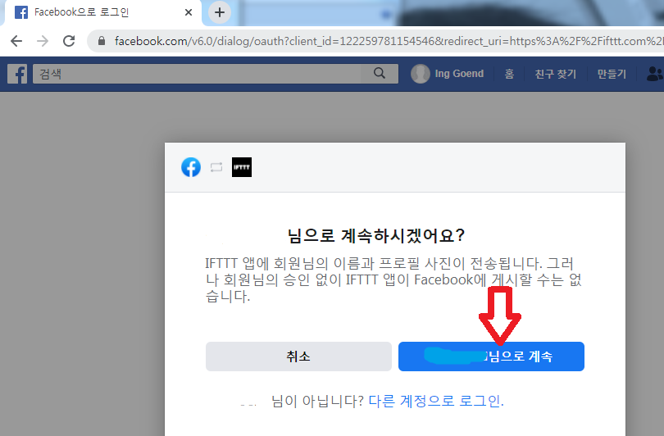
Task: Click the browser back arrow
Action: tap(16, 41)
